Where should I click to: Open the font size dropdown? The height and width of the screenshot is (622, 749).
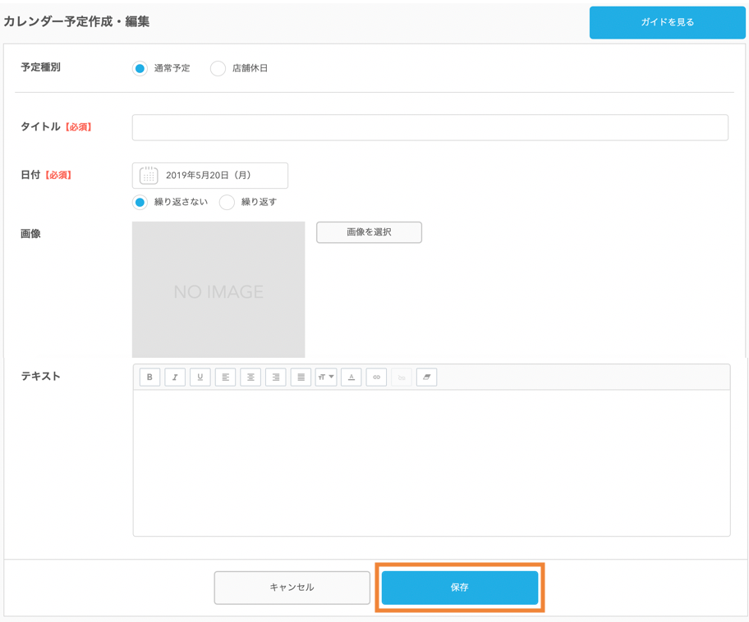pyautogui.click(x=326, y=377)
